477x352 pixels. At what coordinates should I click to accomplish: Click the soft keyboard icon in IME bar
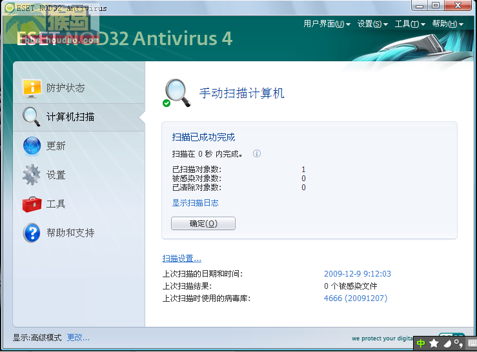[472, 344]
